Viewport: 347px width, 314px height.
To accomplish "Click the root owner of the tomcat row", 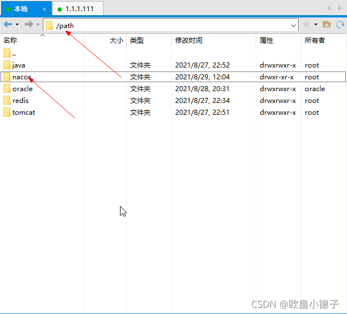I will coord(312,113).
